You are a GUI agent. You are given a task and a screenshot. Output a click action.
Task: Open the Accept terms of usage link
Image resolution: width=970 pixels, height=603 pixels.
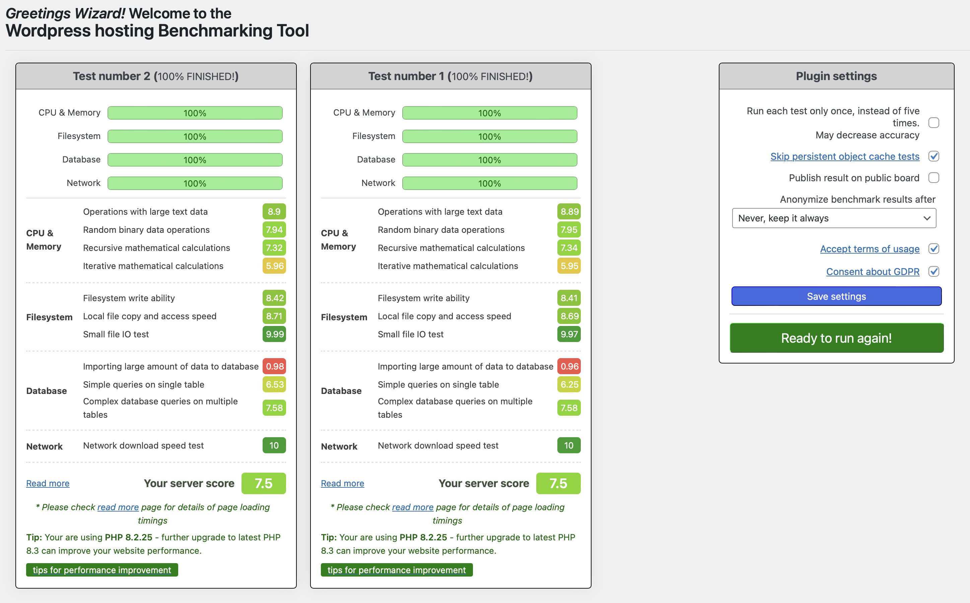(870, 249)
